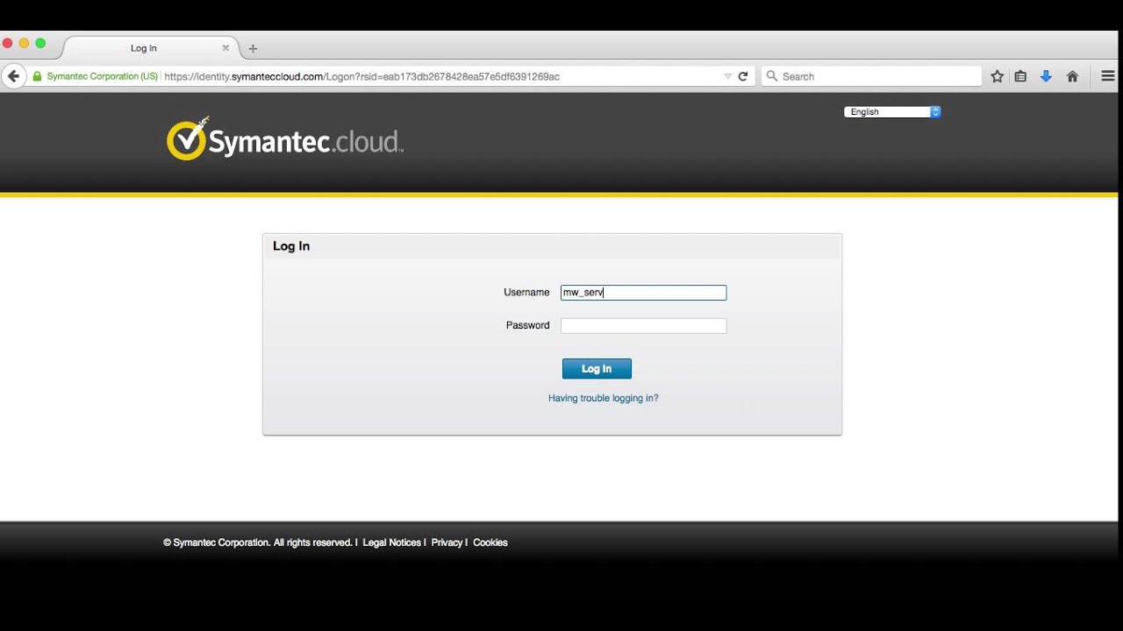This screenshot has width=1123, height=631.
Task: Open the bookmarks list icon
Action: [1020, 76]
